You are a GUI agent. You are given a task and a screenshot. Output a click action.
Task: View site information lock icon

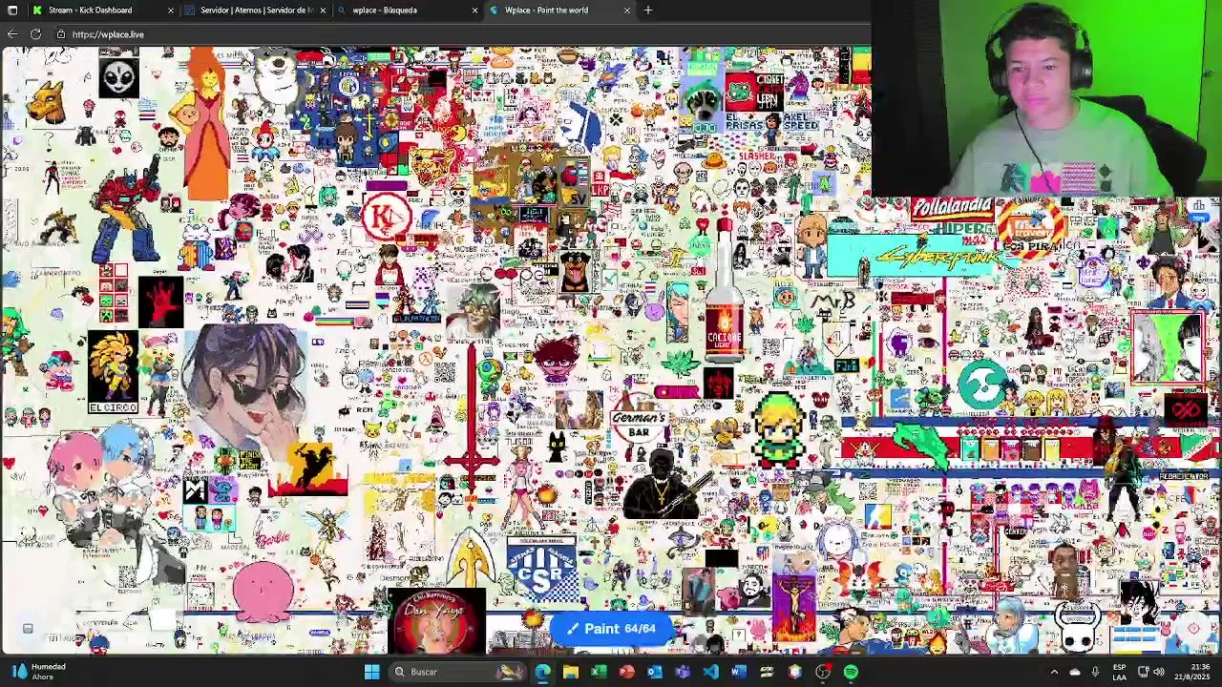61,34
